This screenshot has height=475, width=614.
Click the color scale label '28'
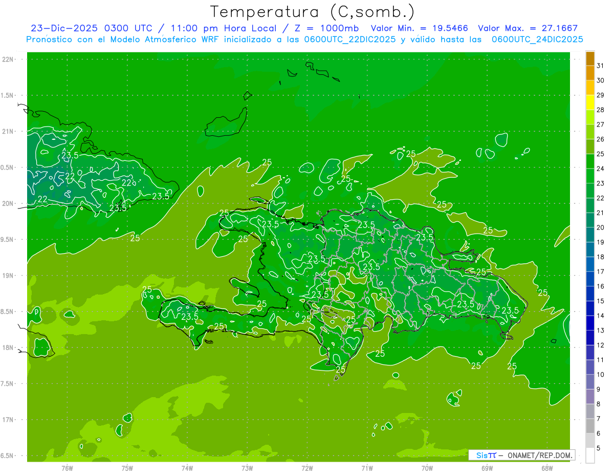click(x=601, y=110)
